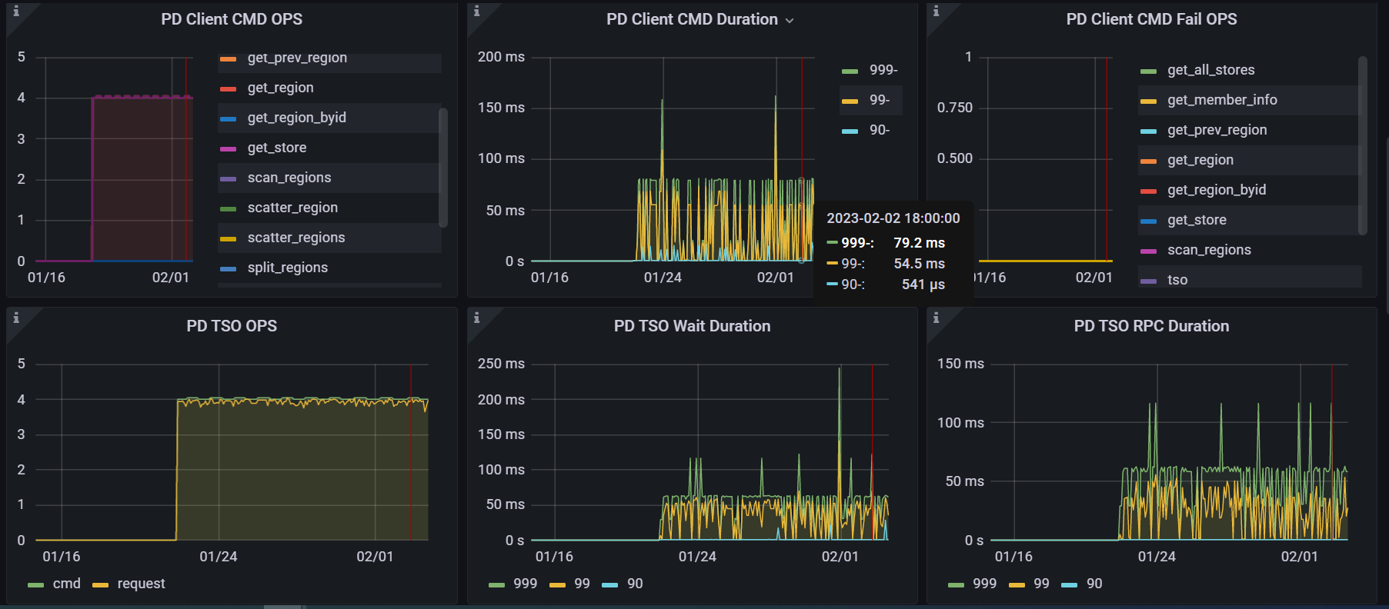
Task: Open PD Client CMD Duration panel dropdown menu
Action: pyautogui.click(x=789, y=20)
